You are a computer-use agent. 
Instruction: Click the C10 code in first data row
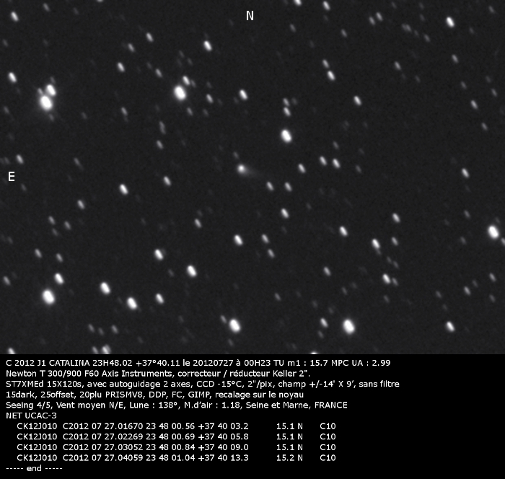pyautogui.click(x=328, y=426)
